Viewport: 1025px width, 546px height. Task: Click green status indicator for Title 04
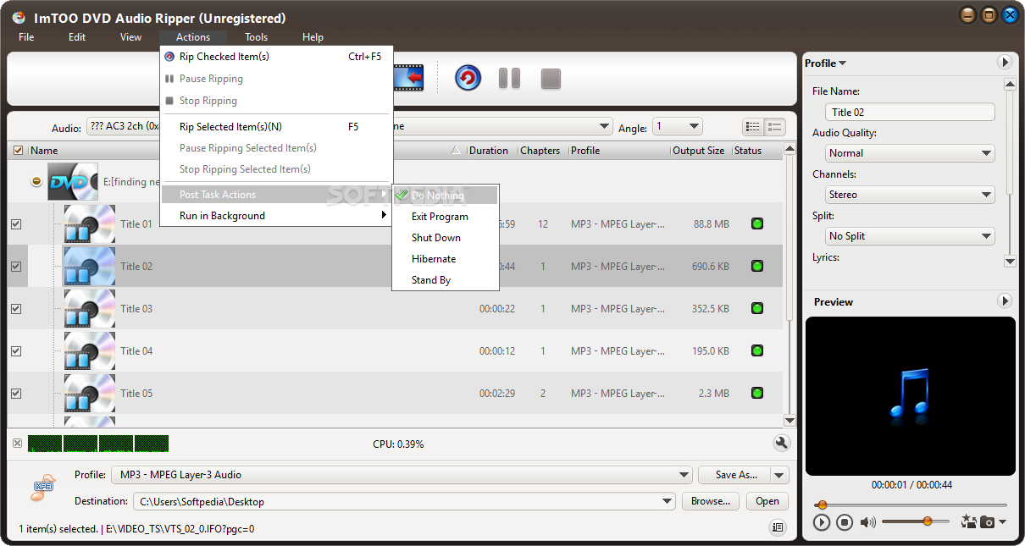(x=756, y=351)
